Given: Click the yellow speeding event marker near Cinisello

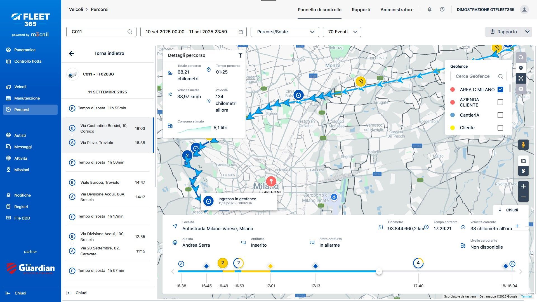Looking at the screenshot, I should click(x=361, y=82).
